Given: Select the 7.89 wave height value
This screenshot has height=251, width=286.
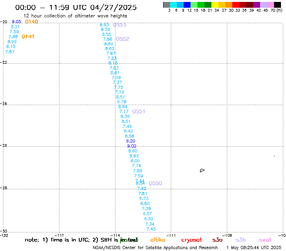Looking at the screenshot, I should [138, 171].
